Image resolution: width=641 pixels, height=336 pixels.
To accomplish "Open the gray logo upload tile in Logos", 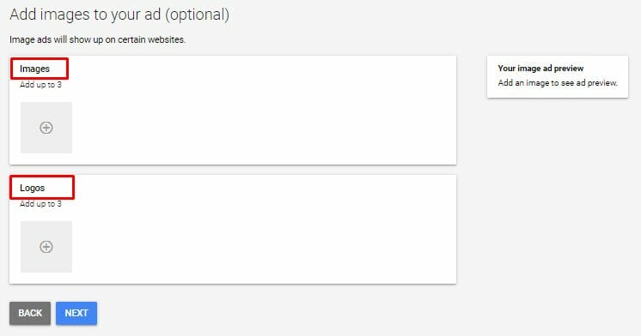I will point(46,247).
